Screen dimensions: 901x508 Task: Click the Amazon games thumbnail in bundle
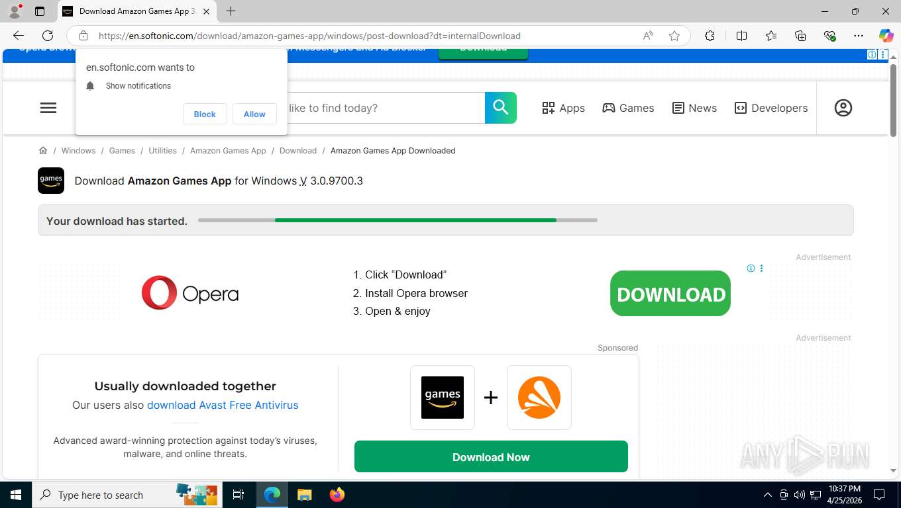tap(443, 398)
